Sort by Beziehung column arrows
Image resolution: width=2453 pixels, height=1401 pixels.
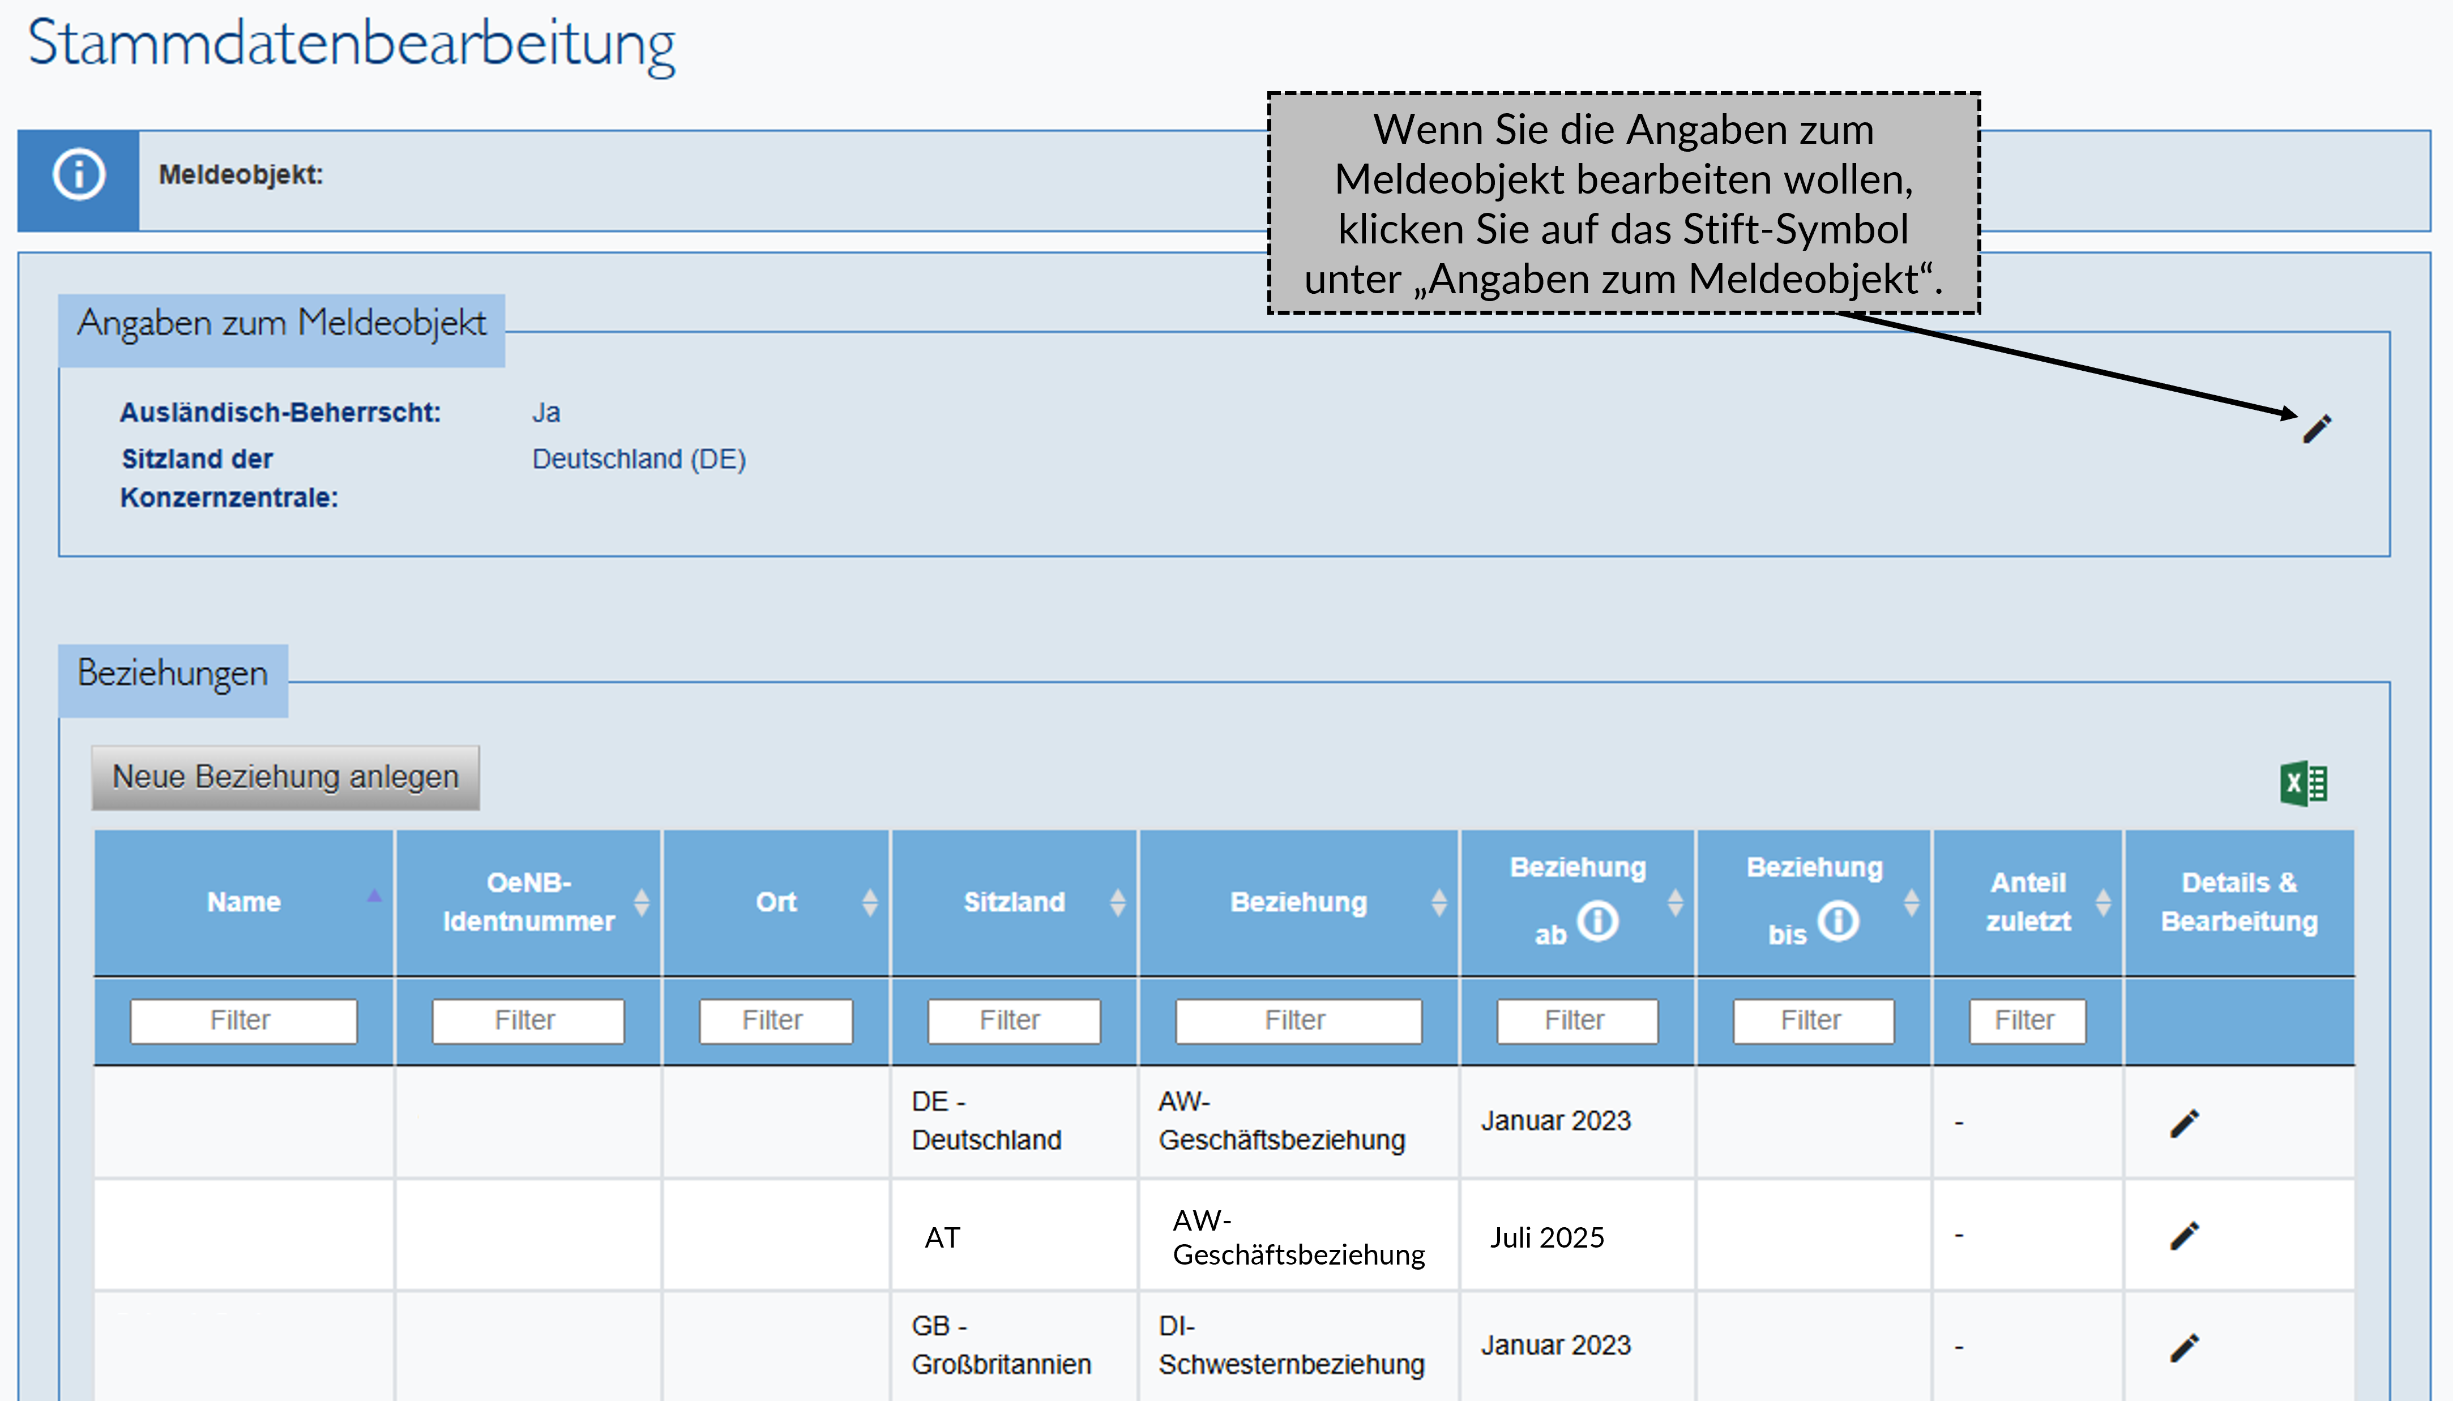coord(1439,902)
